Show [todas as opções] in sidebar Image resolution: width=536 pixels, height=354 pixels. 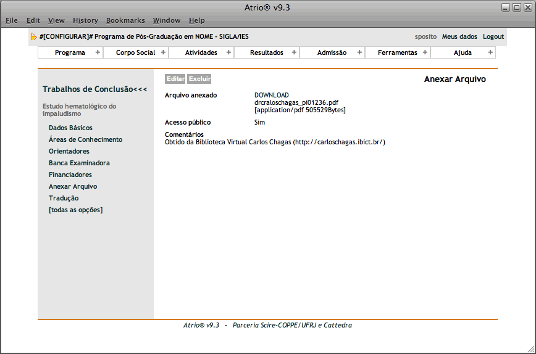click(75, 210)
